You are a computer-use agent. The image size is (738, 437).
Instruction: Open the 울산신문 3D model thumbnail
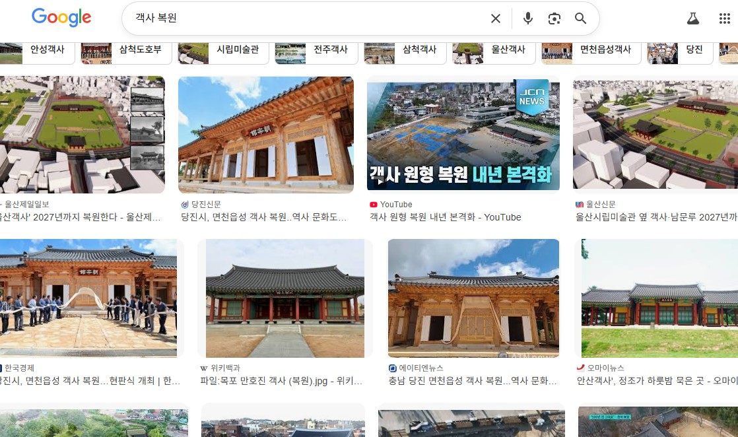pos(655,135)
